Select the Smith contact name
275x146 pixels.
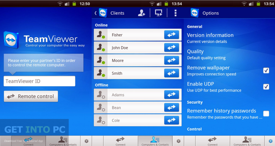point(117,73)
